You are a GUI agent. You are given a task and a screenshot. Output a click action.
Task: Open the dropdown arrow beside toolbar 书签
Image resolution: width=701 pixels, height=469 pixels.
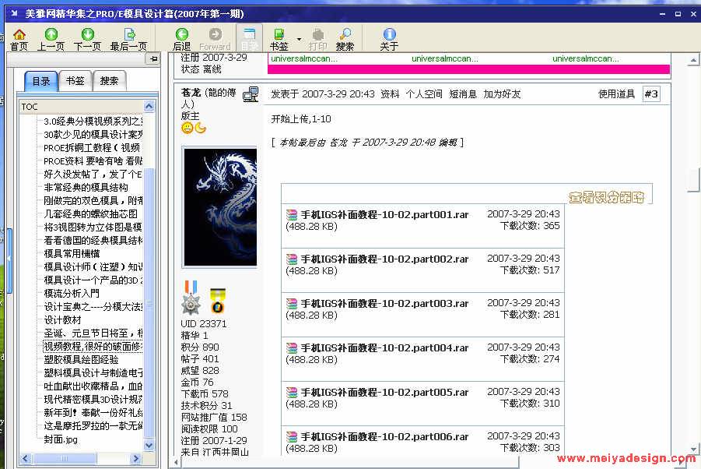click(299, 39)
